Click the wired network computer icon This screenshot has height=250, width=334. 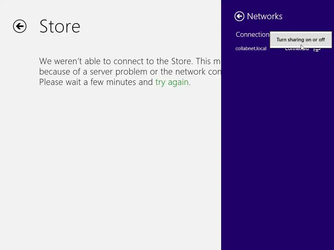[317, 49]
